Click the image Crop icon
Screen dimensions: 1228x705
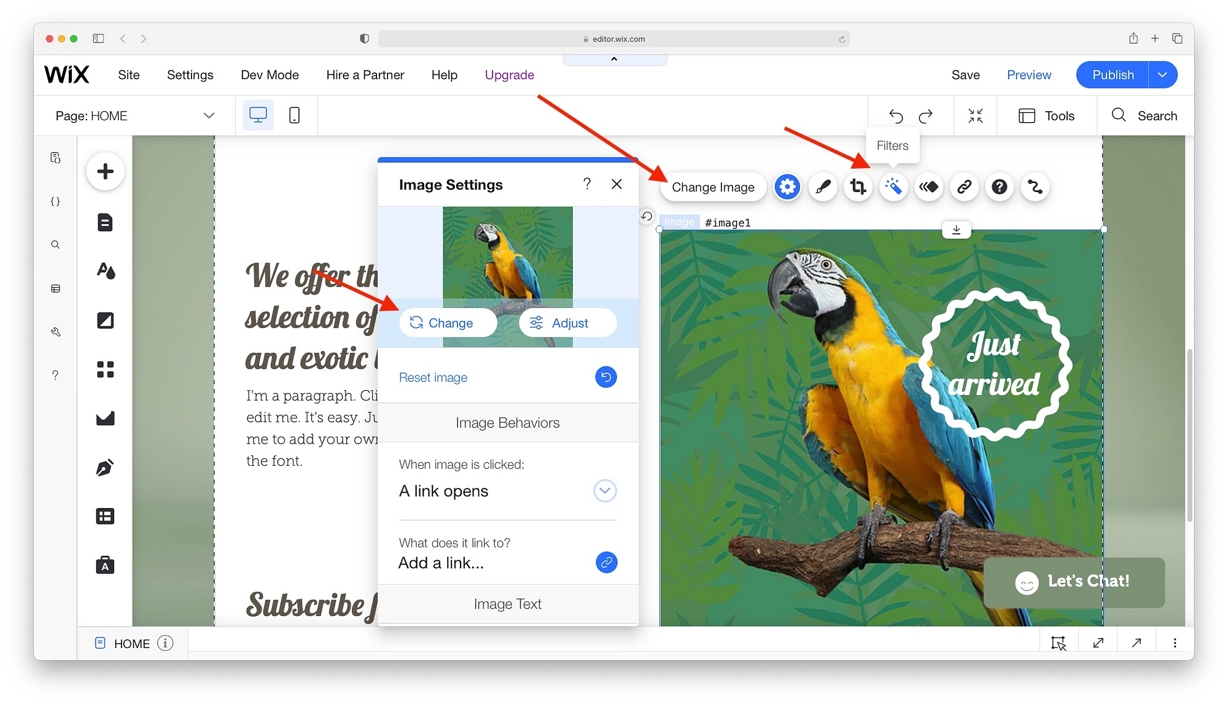858,187
